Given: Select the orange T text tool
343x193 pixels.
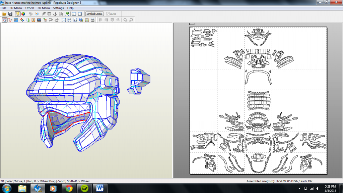Looking at the screenshot, I should click(33, 20).
